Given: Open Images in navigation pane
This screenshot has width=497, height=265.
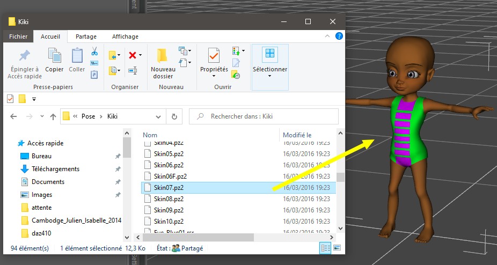Looking at the screenshot, I should [x=42, y=195].
